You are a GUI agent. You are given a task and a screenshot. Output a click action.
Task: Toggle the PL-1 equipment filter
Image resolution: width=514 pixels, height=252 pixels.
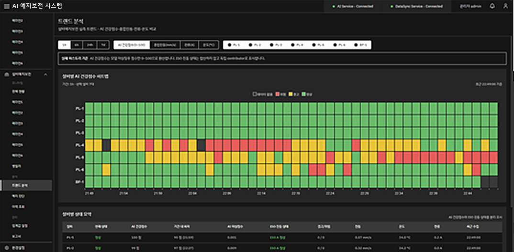pyautogui.click(x=234, y=45)
